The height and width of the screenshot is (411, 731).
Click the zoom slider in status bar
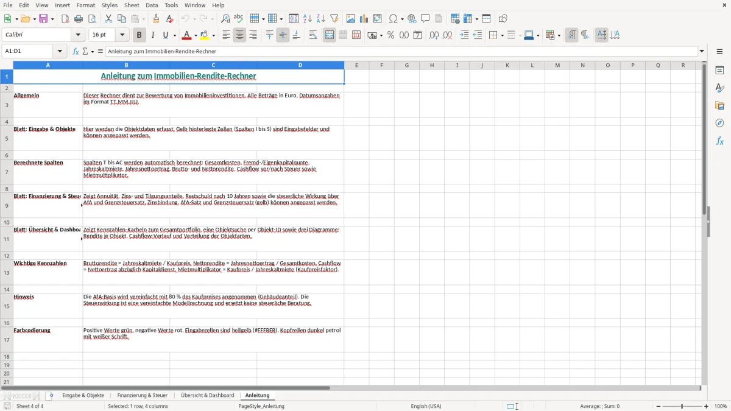point(682,406)
